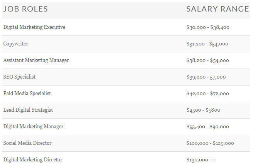The height and width of the screenshot is (166, 253).
Task: Click the $30,000 - $38,400 salary value
Action: (x=208, y=27)
